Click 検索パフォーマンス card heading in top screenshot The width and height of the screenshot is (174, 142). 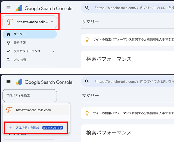click(x=109, y=59)
